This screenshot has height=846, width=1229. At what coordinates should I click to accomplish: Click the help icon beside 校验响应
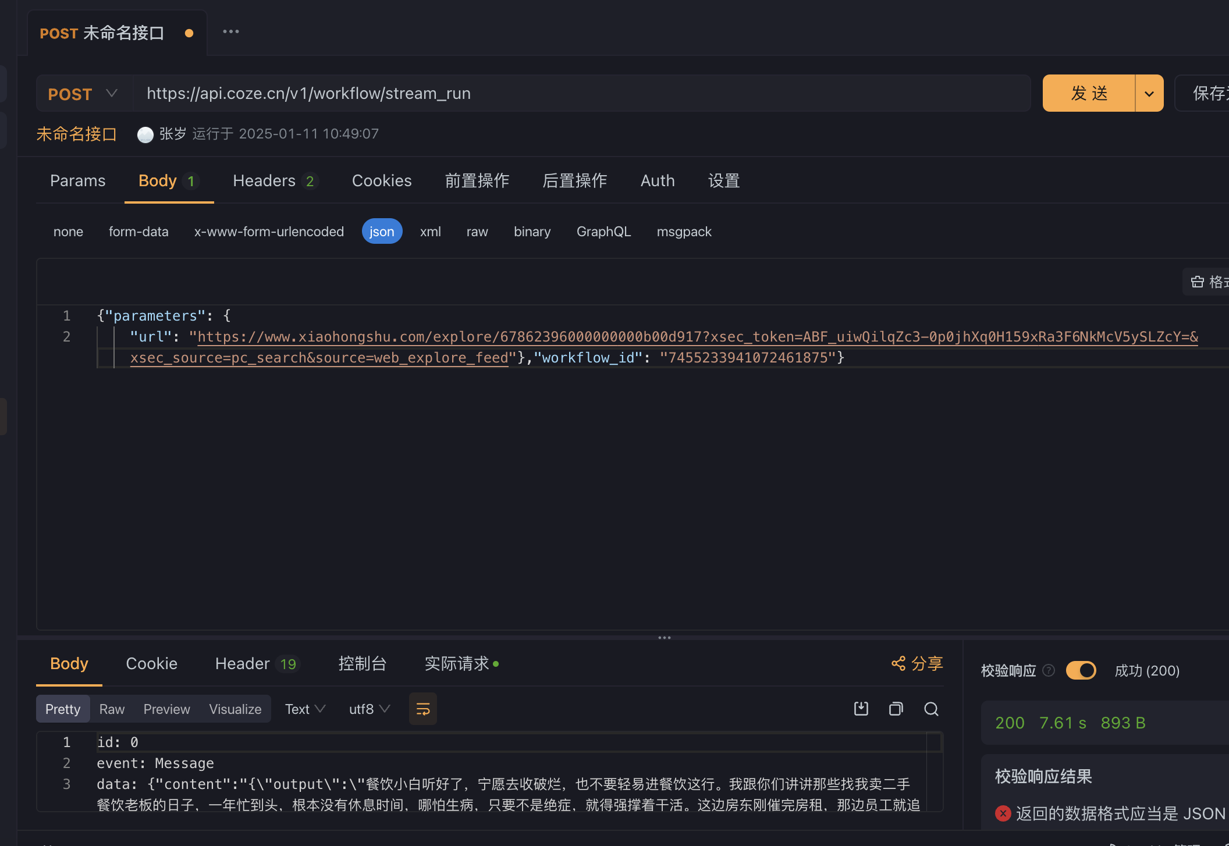[x=1049, y=670]
